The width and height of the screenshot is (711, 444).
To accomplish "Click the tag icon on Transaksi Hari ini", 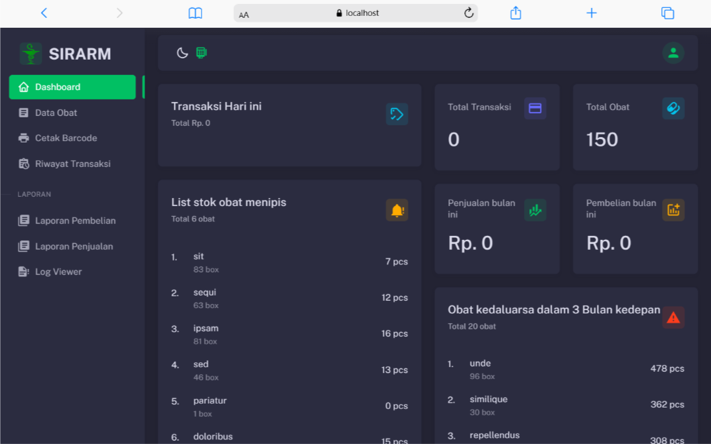I will pos(397,114).
